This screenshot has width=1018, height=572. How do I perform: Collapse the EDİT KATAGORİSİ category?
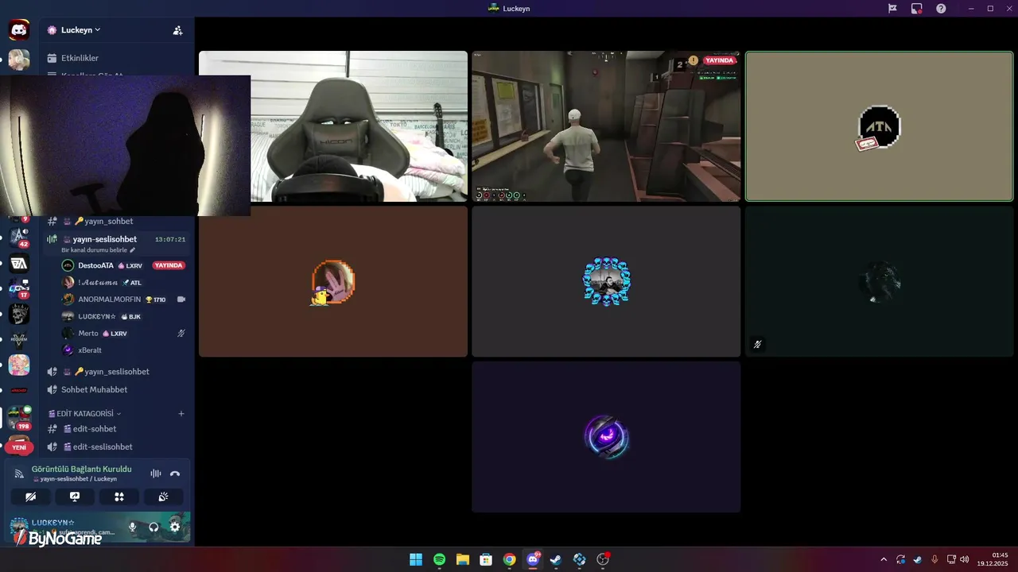coord(84,414)
